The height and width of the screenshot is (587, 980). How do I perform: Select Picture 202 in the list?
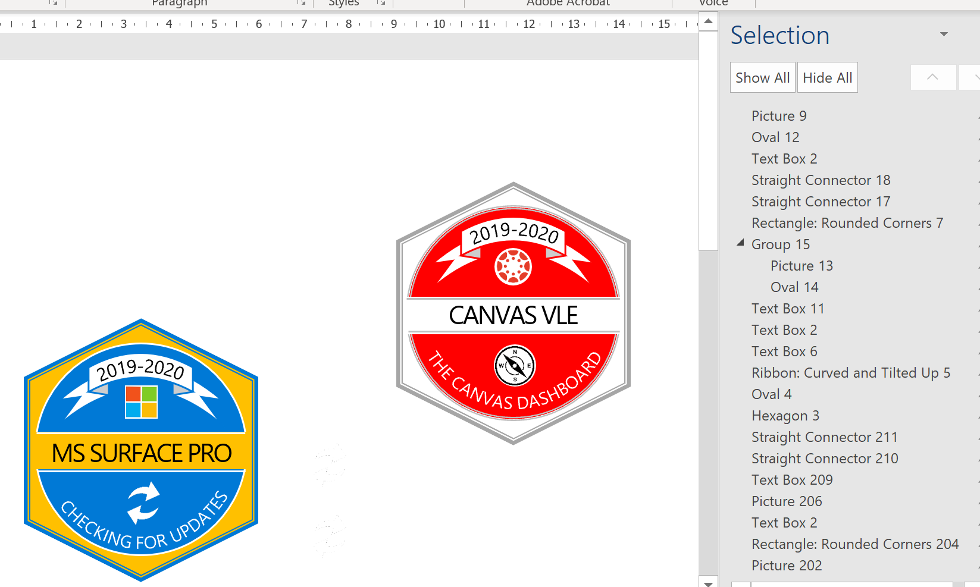click(787, 566)
